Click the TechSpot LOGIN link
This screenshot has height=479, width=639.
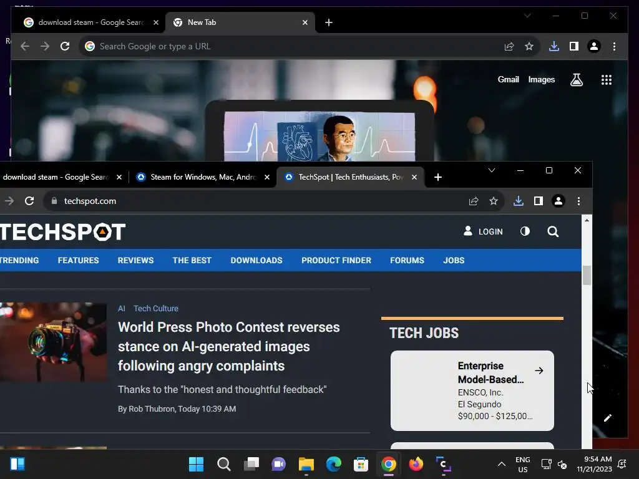click(x=484, y=231)
